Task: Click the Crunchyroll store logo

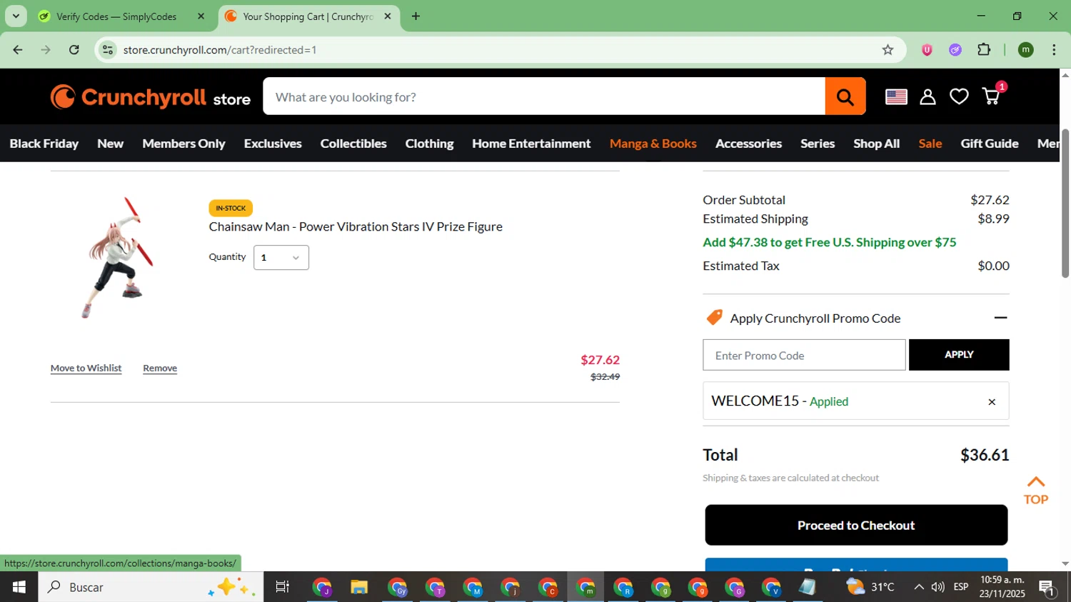Action: 151,97
